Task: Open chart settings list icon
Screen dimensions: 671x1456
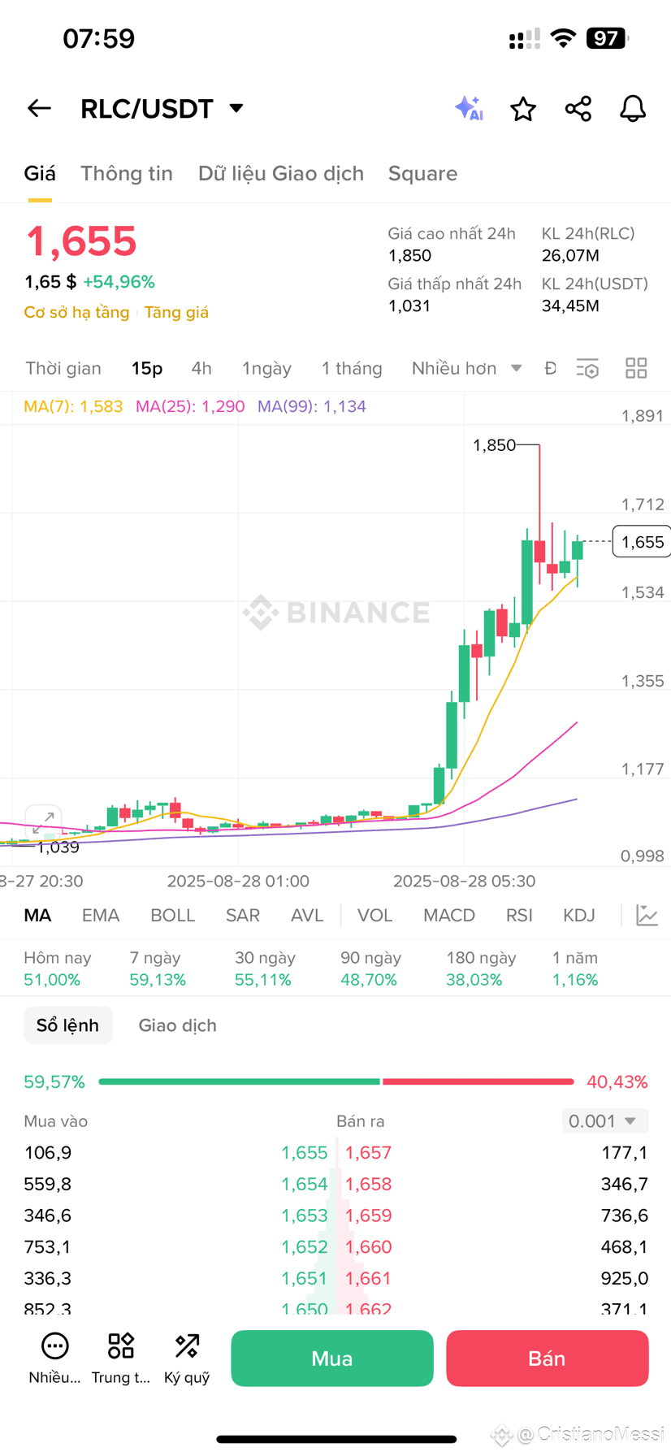Action: [587, 369]
